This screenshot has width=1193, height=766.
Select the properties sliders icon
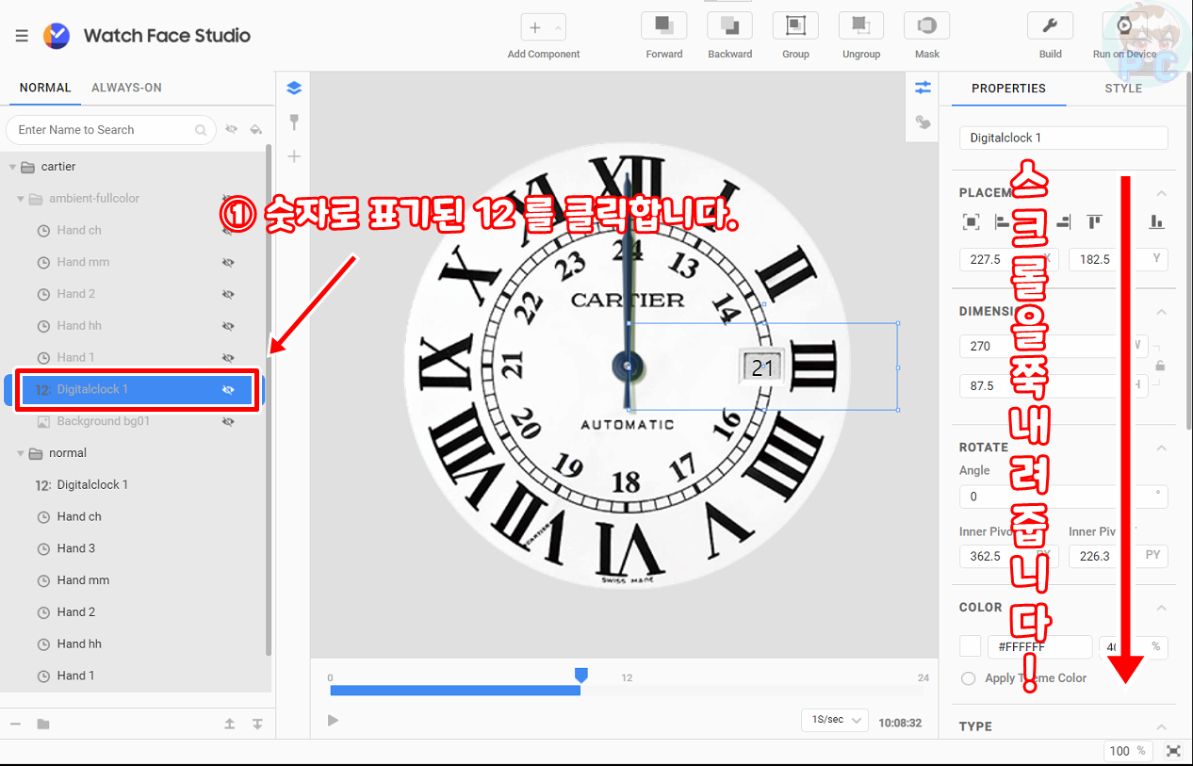coord(923,88)
